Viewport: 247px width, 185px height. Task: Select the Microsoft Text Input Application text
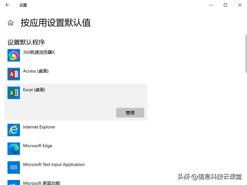pos(54,164)
